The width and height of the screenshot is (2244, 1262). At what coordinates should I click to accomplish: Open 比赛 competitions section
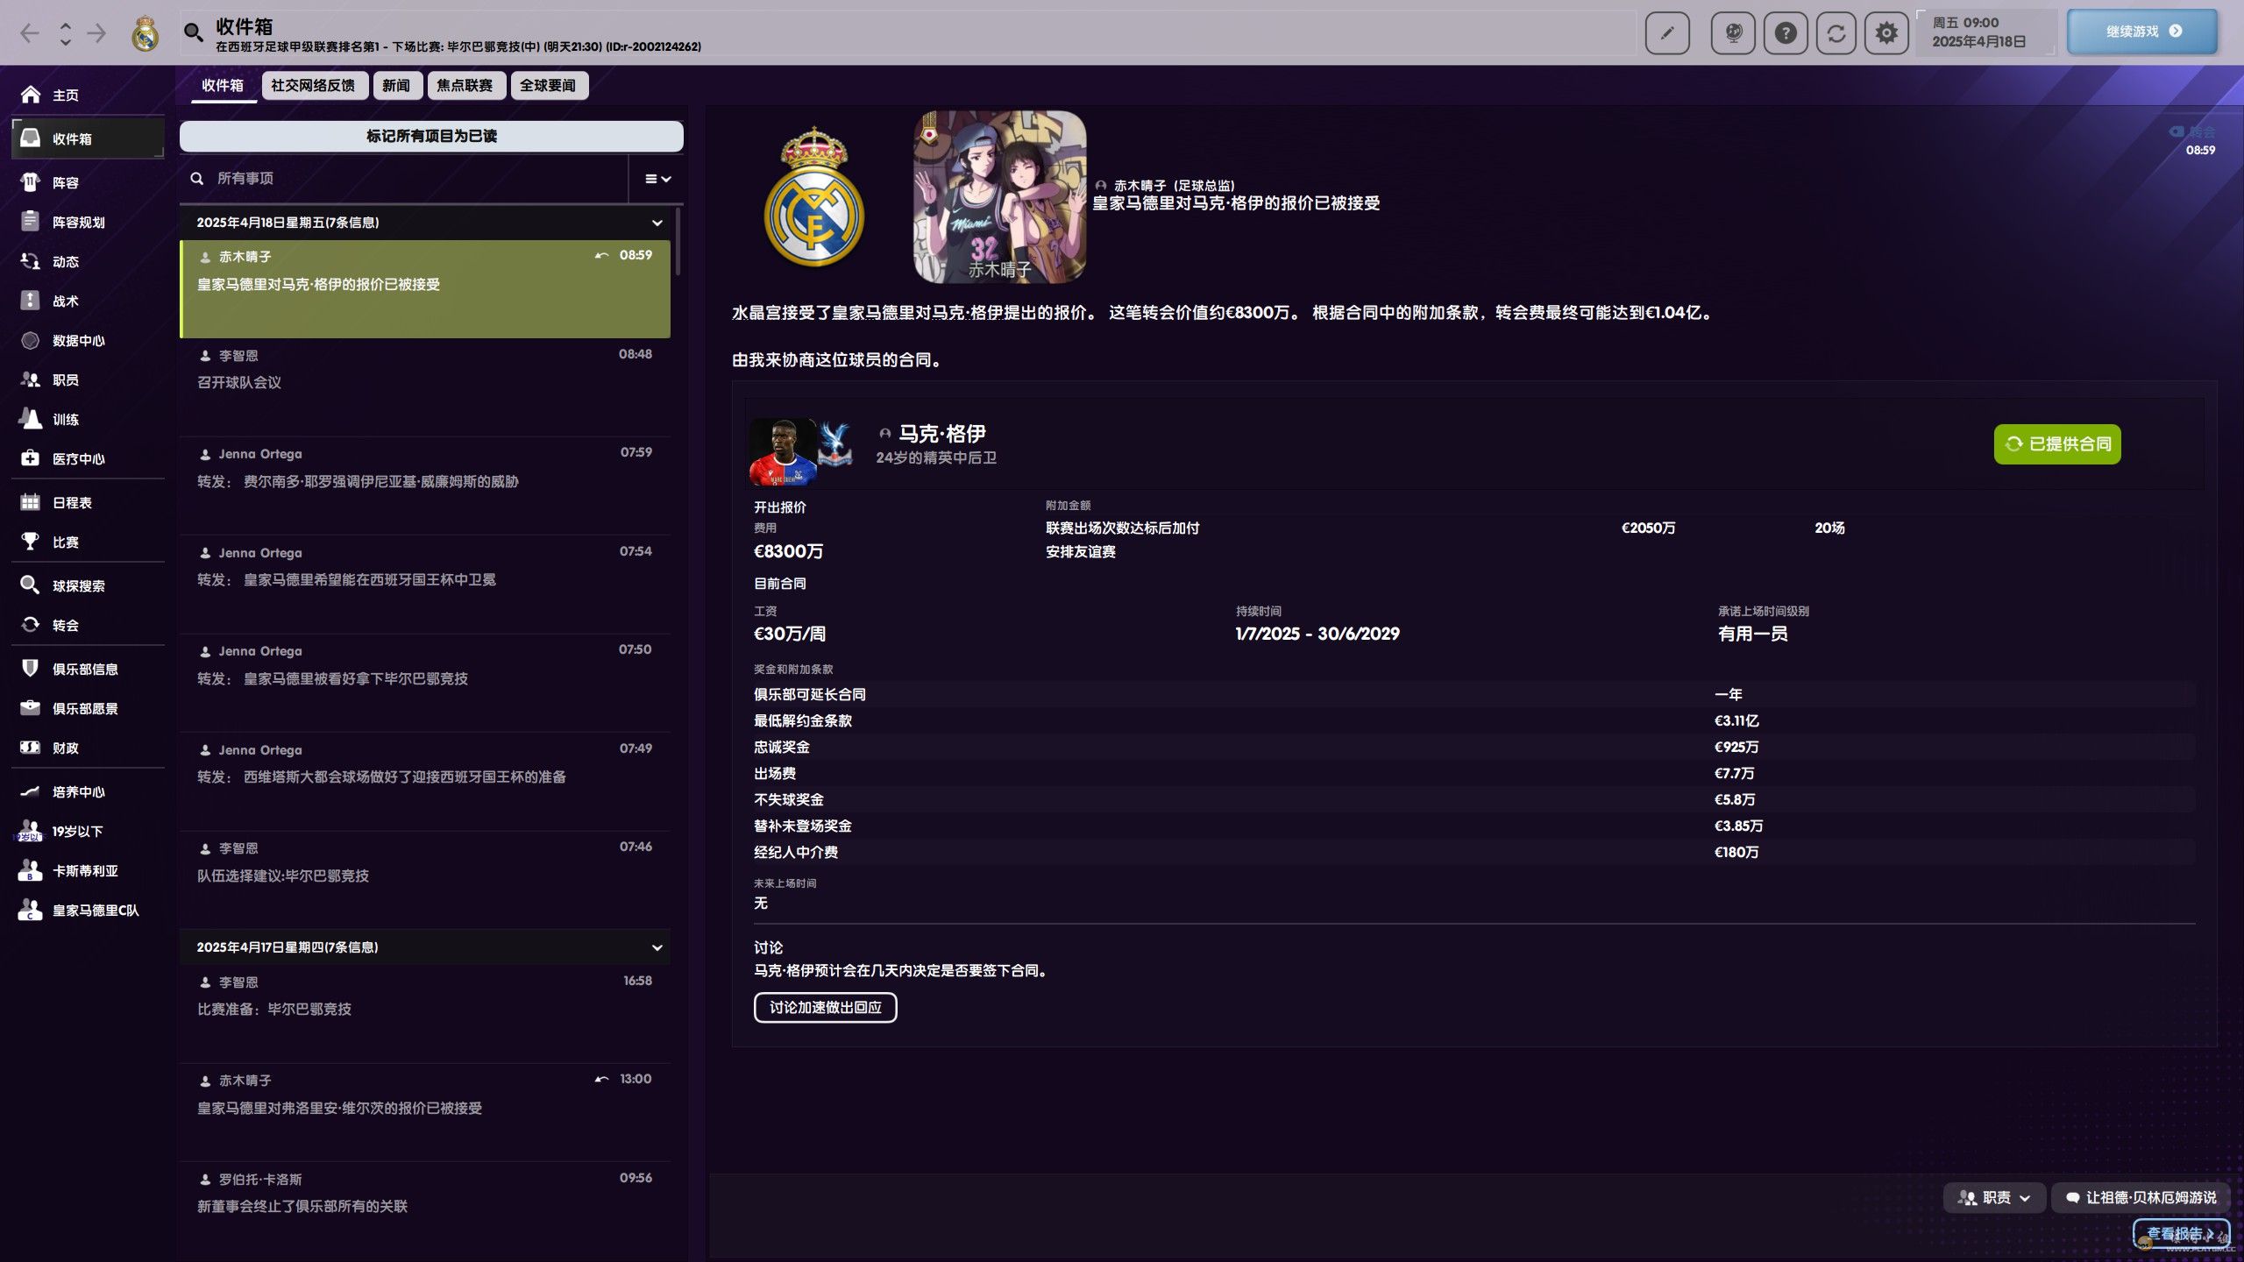[x=88, y=542]
